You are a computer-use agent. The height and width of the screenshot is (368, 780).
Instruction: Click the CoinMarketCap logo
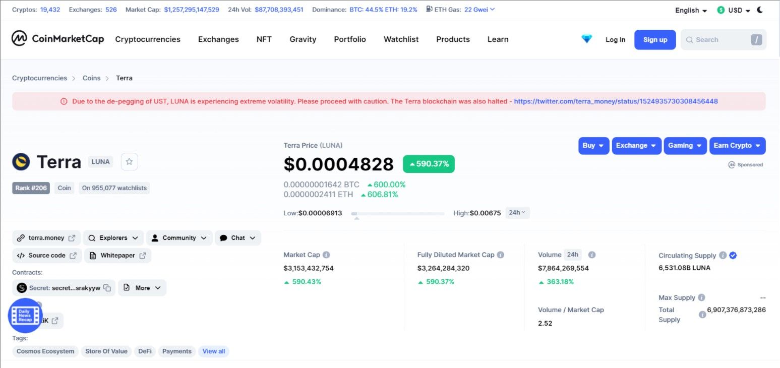pyautogui.click(x=57, y=39)
